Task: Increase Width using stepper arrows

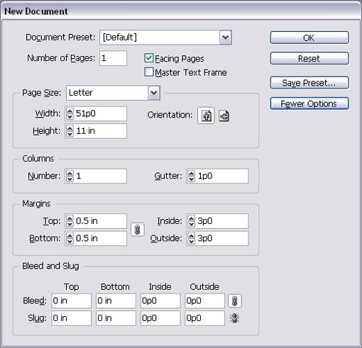Action: [x=70, y=111]
